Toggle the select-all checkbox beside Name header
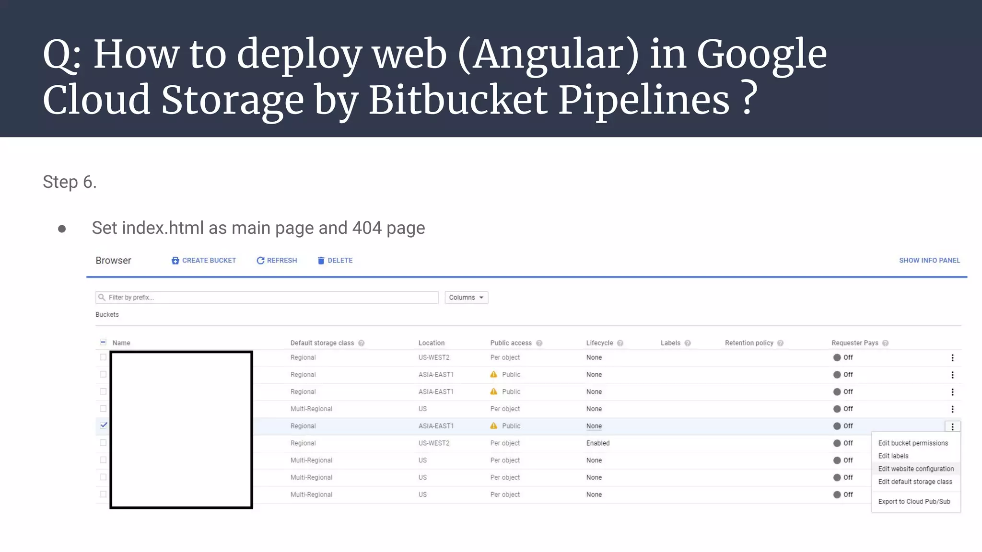The image size is (982, 552). (103, 342)
